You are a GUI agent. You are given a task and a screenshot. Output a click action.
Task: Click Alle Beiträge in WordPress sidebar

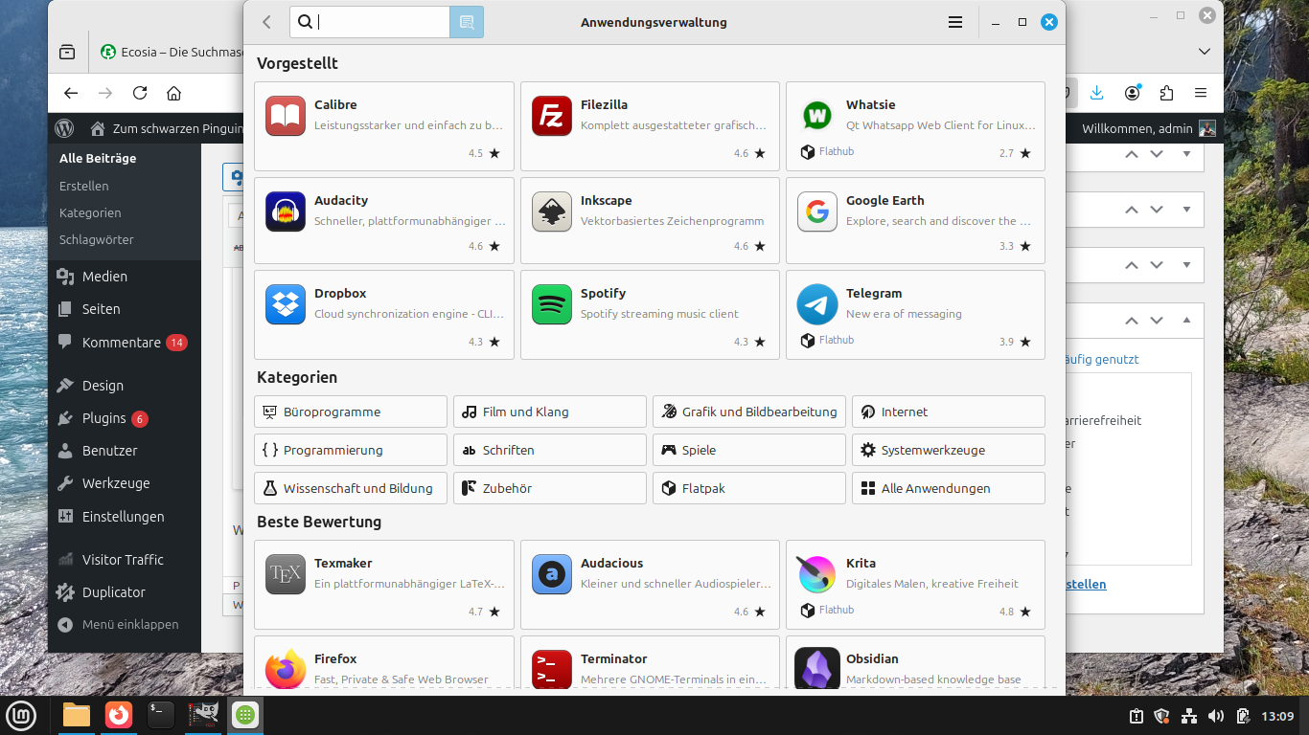pyautogui.click(x=98, y=159)
